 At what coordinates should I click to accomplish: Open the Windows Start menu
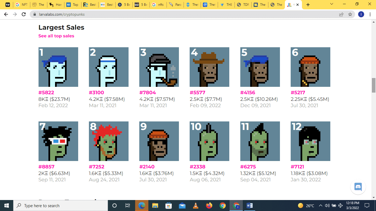click(x=7, y=206)
